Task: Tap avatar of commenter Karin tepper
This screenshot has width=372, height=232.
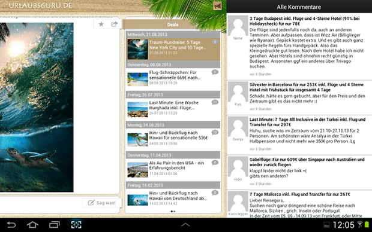Action: coord(238,202)
